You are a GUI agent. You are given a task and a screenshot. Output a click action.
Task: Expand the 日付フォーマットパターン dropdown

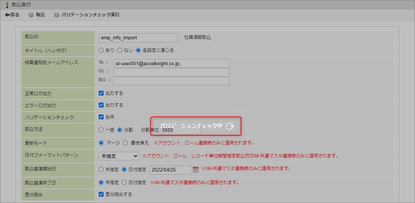click(x=119, y=156)
